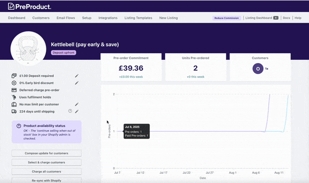Viewport: 309px width, 183px height.
Task: Click Compose update for customers
Action: point(46,153)
